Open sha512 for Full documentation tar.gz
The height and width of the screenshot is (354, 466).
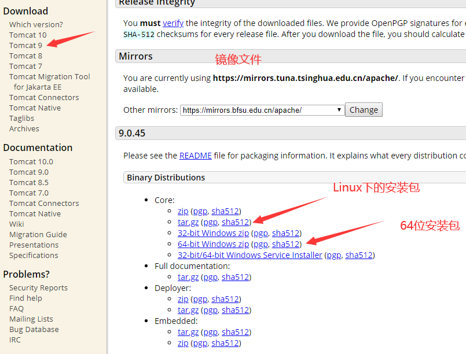click(236, 277)
